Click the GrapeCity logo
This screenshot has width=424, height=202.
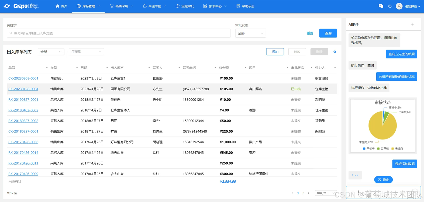[x=21, y=6]
